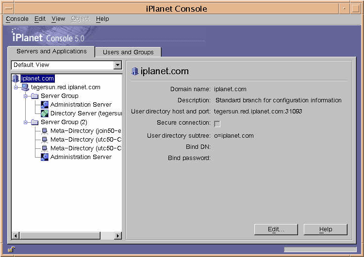Collapse the Server Group node
Screen dimensions: 364x257
(26, 96)
